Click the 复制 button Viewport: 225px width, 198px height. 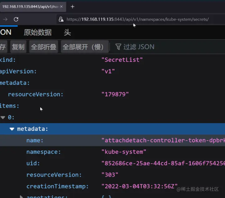click(18, 47)
